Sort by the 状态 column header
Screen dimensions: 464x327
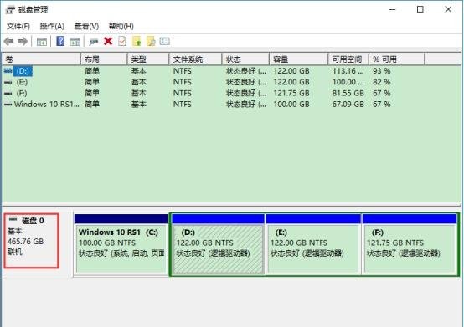click(x=245, y=59)
